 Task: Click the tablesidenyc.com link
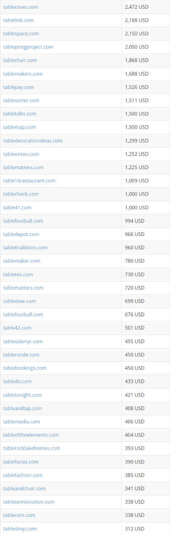(23, 341)
